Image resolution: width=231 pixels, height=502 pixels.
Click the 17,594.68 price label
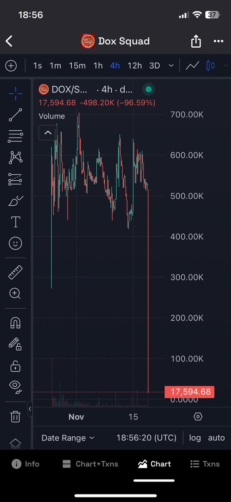point(190,392)
